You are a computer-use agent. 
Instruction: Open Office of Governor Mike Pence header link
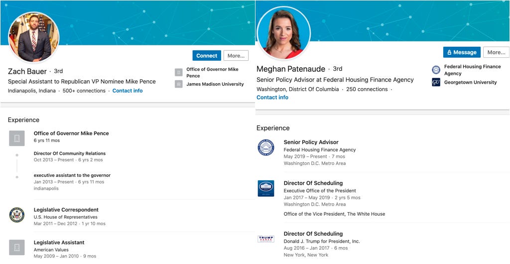[x=212, y=73]
